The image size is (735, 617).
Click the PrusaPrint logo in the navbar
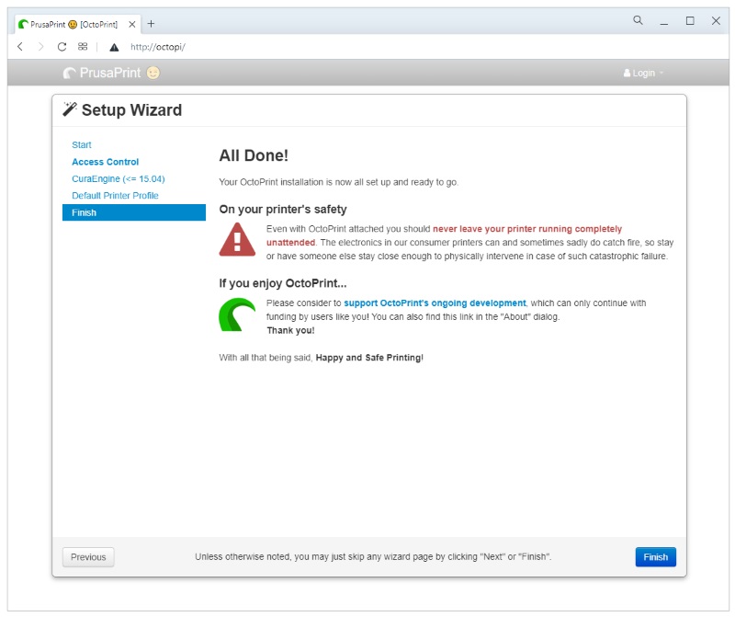(110, 73)
